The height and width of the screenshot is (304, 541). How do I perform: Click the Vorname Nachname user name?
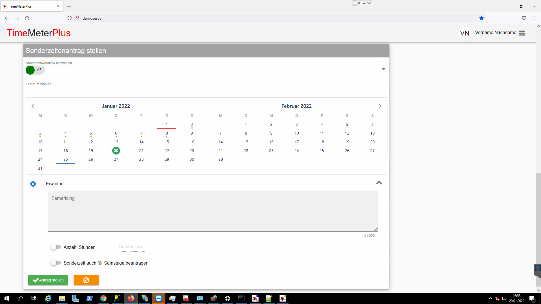496,33
